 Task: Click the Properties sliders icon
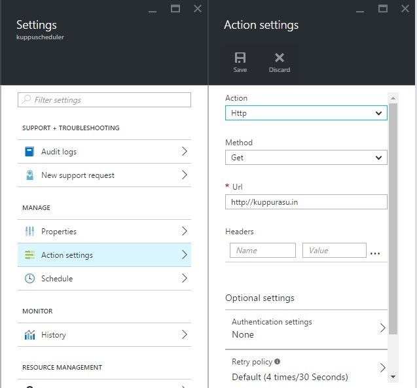pos(29,232)
